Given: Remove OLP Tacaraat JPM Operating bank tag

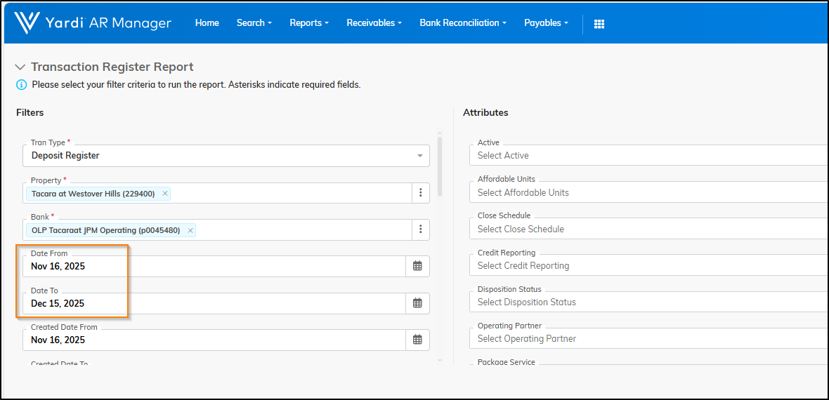Looking at the screenshot, I should click(x=190, y=230).
